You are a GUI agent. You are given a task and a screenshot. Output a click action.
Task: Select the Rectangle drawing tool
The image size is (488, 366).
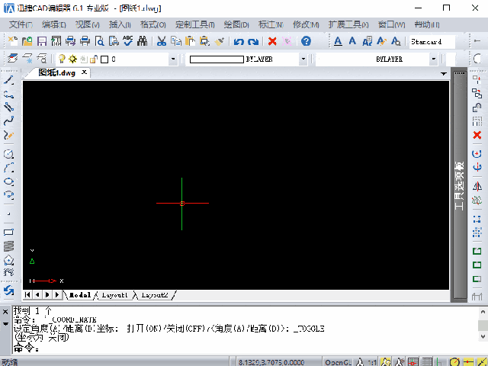[8, 232]
